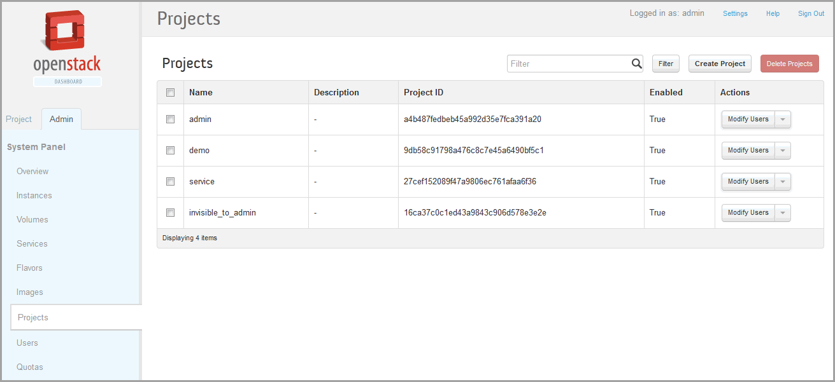Click the OpenStack logo icon

(67, 33)
